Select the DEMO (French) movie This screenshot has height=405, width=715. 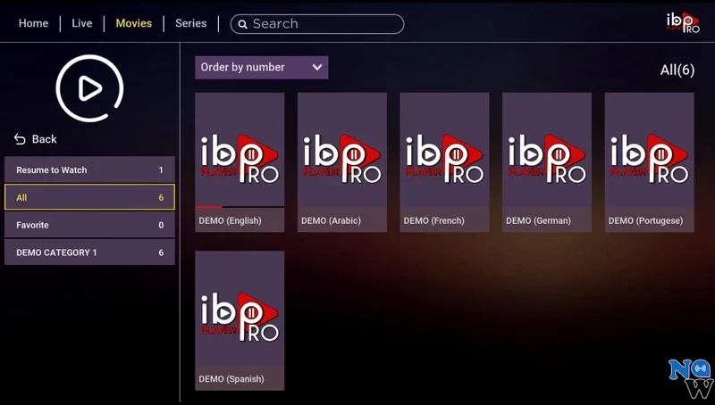pyautogui.click(x=444, y=152)
